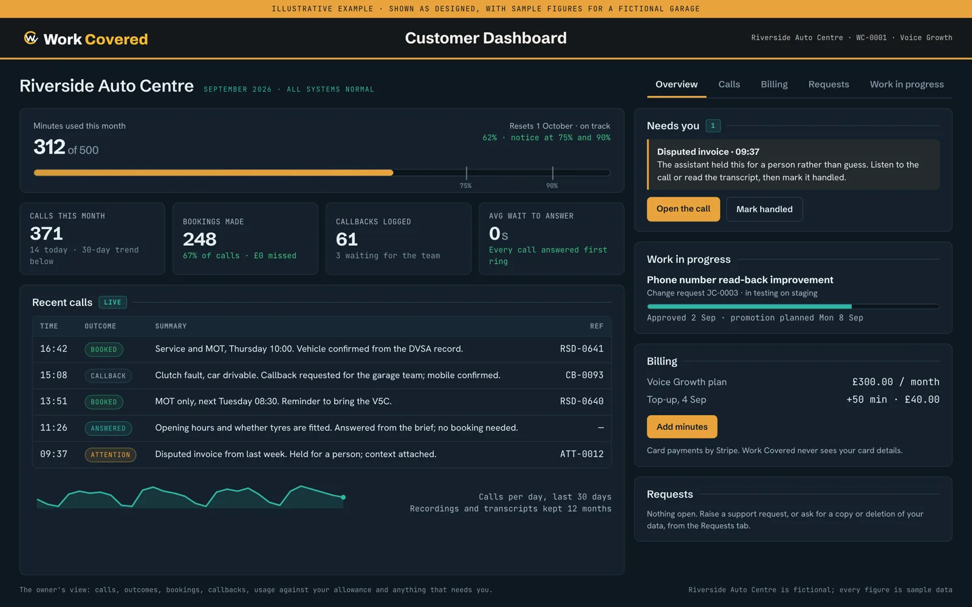Open booking reference RSD-0640

(581, 401)
